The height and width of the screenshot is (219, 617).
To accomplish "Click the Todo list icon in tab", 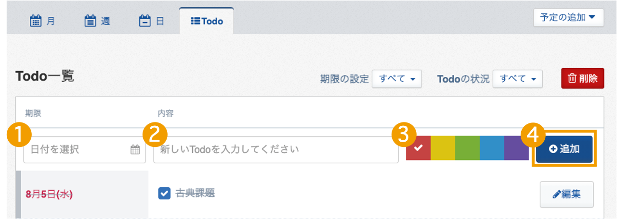I will 196,22.
